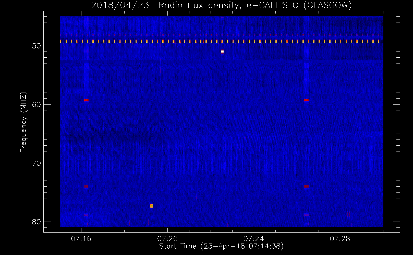Click the 80 frequency tick label
413x255 pixels.
[x=37, y=222]
